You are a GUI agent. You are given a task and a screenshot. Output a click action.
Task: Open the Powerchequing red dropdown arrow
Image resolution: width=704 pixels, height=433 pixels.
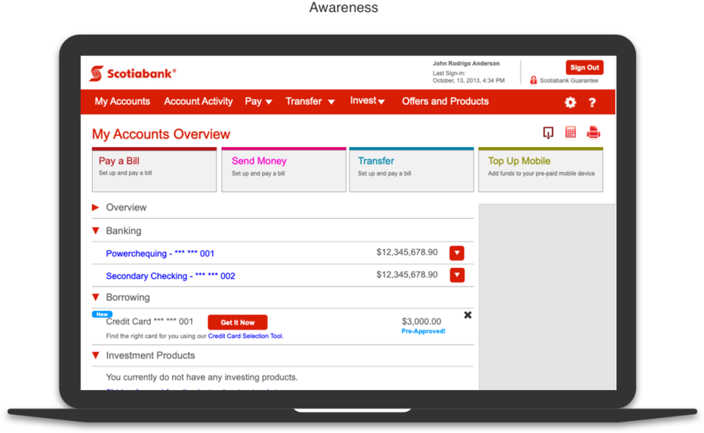[457, 253]
